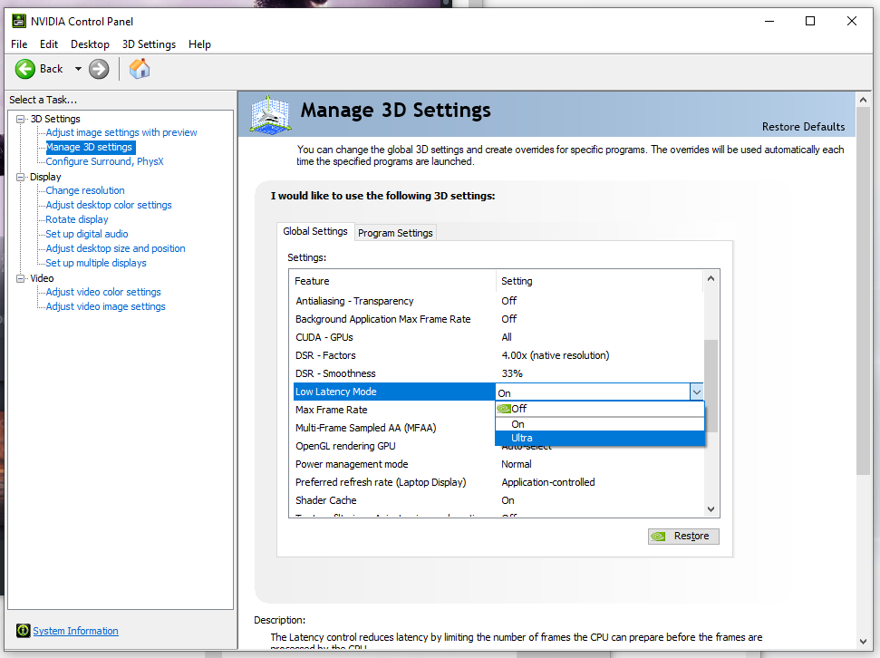Click the Forward arrow icon in toolbar
The image size is (880, 658).
(99, 69)
